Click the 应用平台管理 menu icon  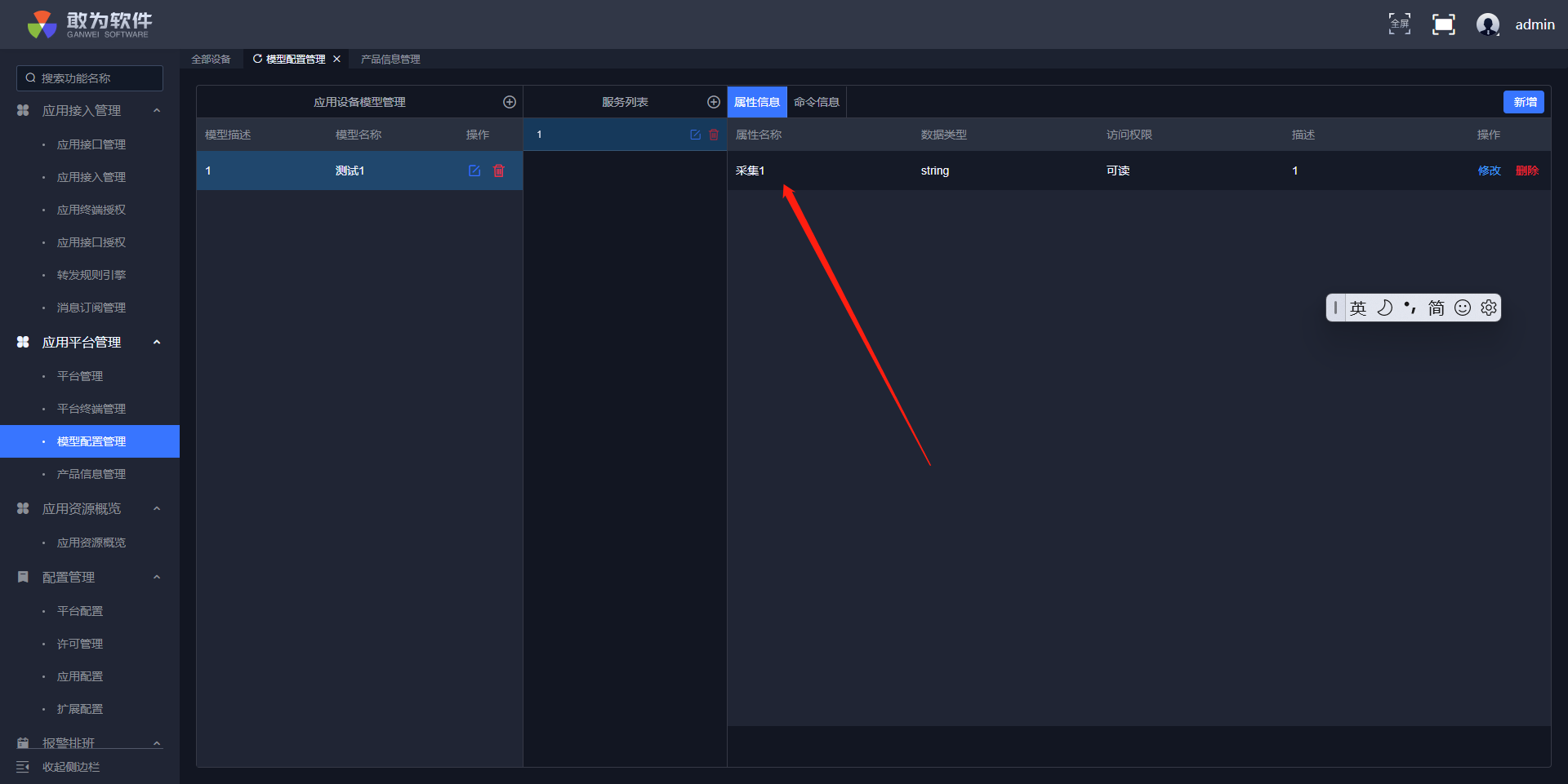(23, 342)
